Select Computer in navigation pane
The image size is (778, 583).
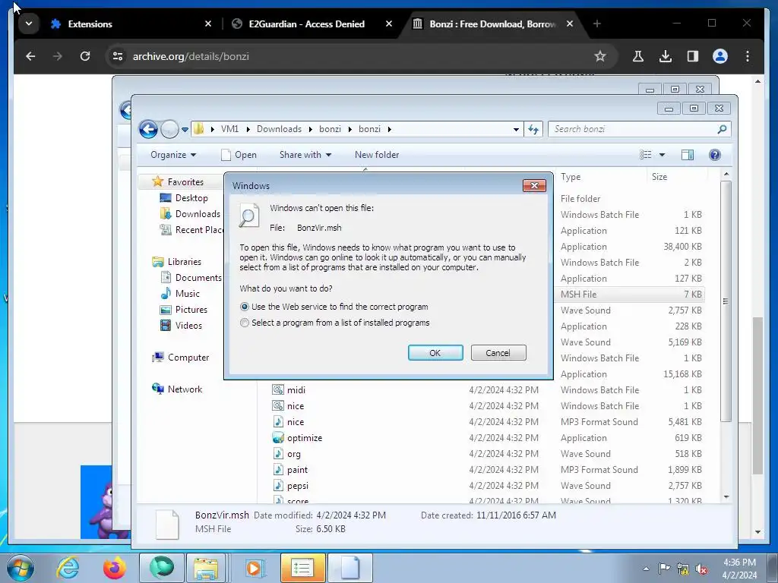188,358
